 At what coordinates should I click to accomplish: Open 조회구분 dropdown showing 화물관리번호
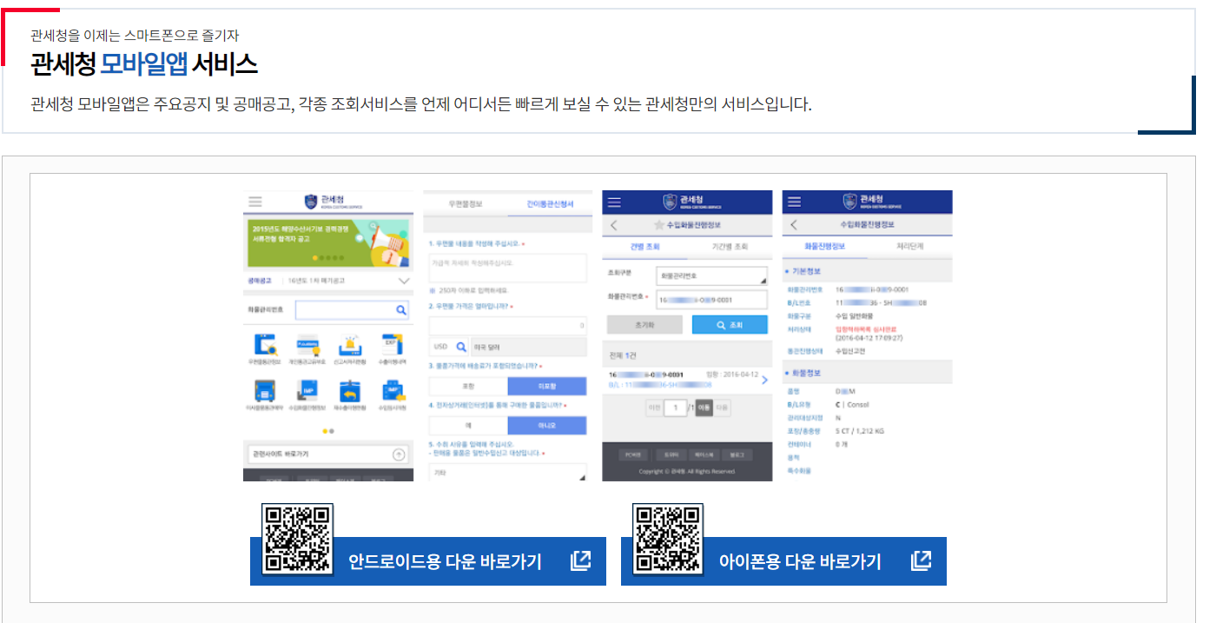pyautogui.click(x=711, y=275)
